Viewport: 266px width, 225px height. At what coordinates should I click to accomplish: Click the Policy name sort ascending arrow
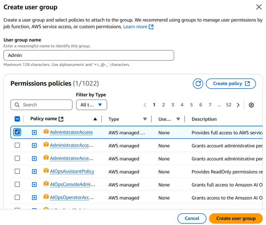[x=95, y=119]
